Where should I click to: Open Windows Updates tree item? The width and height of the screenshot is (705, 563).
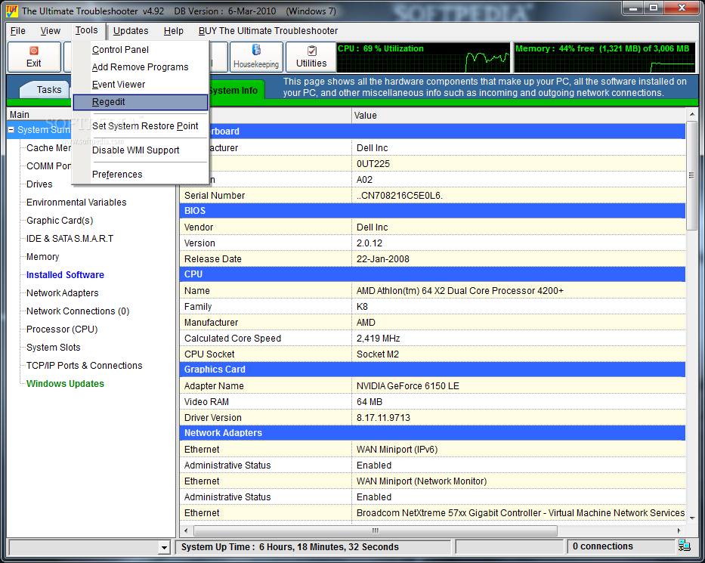[65, 384]
